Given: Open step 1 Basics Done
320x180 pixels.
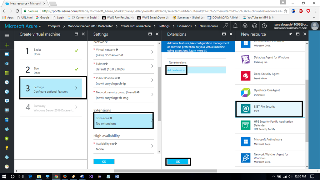Looking at the screenshot, I should (51, 51).
